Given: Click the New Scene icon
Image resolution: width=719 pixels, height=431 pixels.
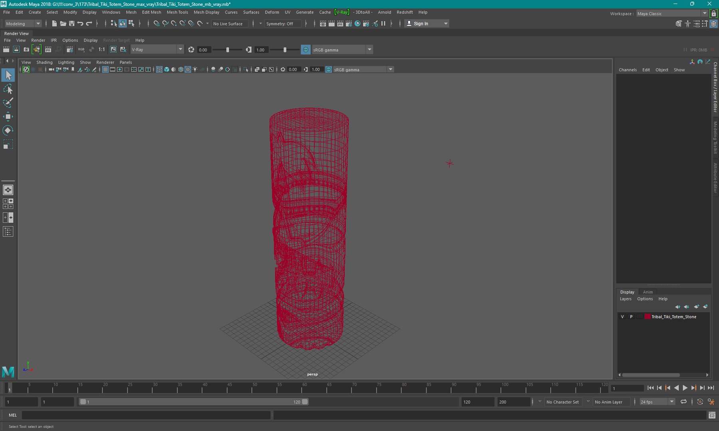Looking at the screenshot, I should tap(54, 24).
